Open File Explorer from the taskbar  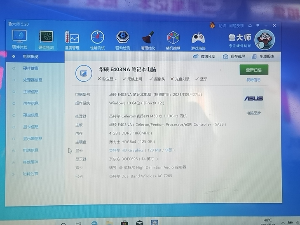point(110,223)
